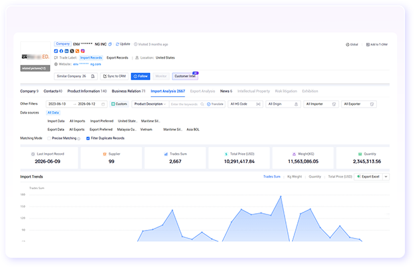
Task: Open the News 6 tab
Action: tap(226, 91)
